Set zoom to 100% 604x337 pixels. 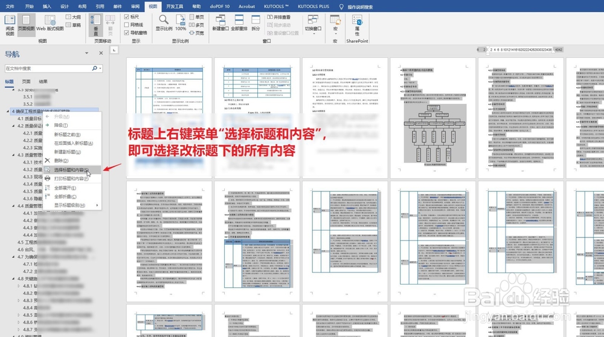pyautogui.click(x=181, y=23)
